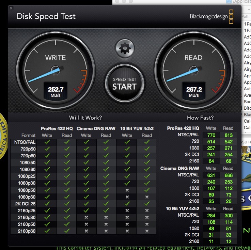Click the ProRes 720 read value 542

229,142
